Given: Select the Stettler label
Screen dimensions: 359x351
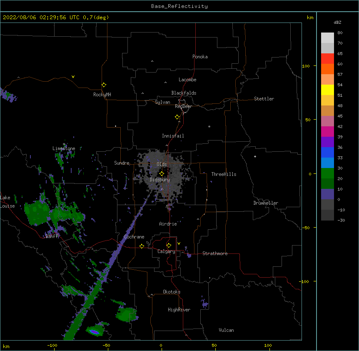Looking at the screenshot, I should point(264,99).
